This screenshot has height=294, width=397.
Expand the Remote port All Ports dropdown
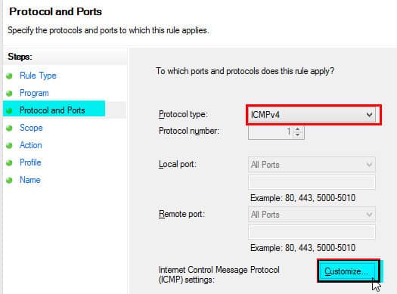point(312,215)
